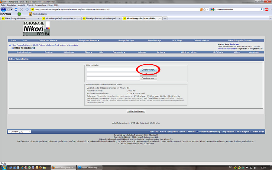Click the Bilder hochladen submit button
The width and height of the screenshot is (272, 170).
136,111
